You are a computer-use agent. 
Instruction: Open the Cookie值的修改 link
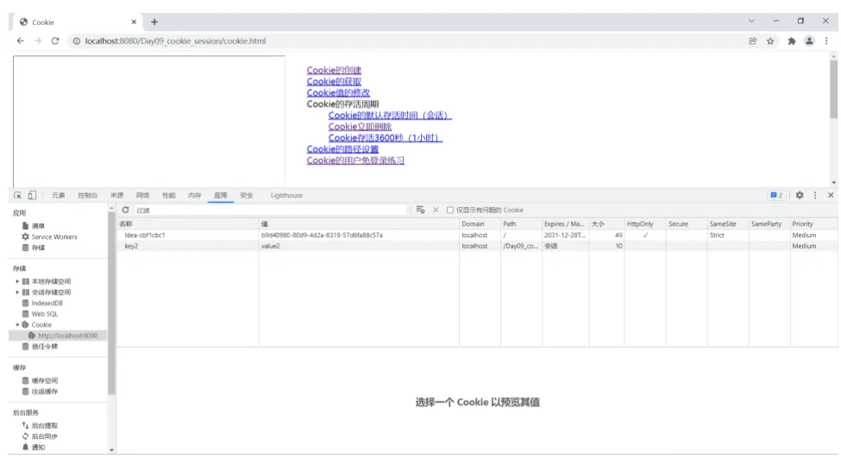pyautogui.click(x=338, y=93)
